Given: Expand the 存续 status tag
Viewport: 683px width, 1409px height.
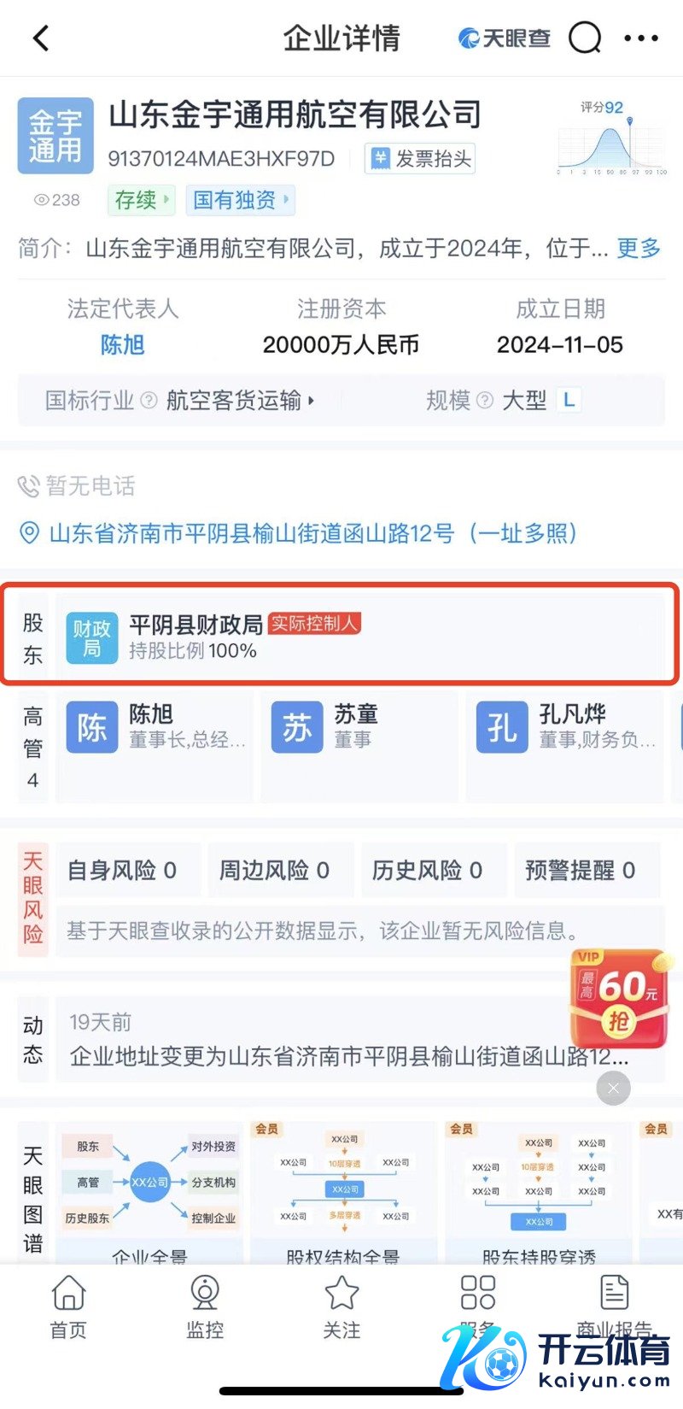Looking at the screenshot, I should tap(141, 200).
